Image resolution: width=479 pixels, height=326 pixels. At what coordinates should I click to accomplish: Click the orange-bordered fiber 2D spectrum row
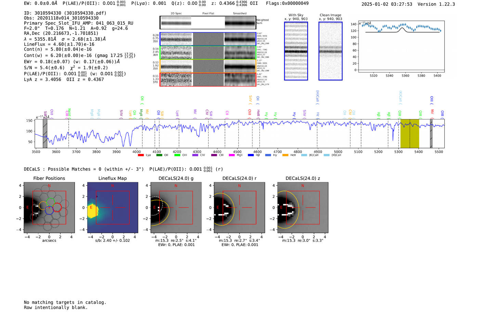coord(208,66)
